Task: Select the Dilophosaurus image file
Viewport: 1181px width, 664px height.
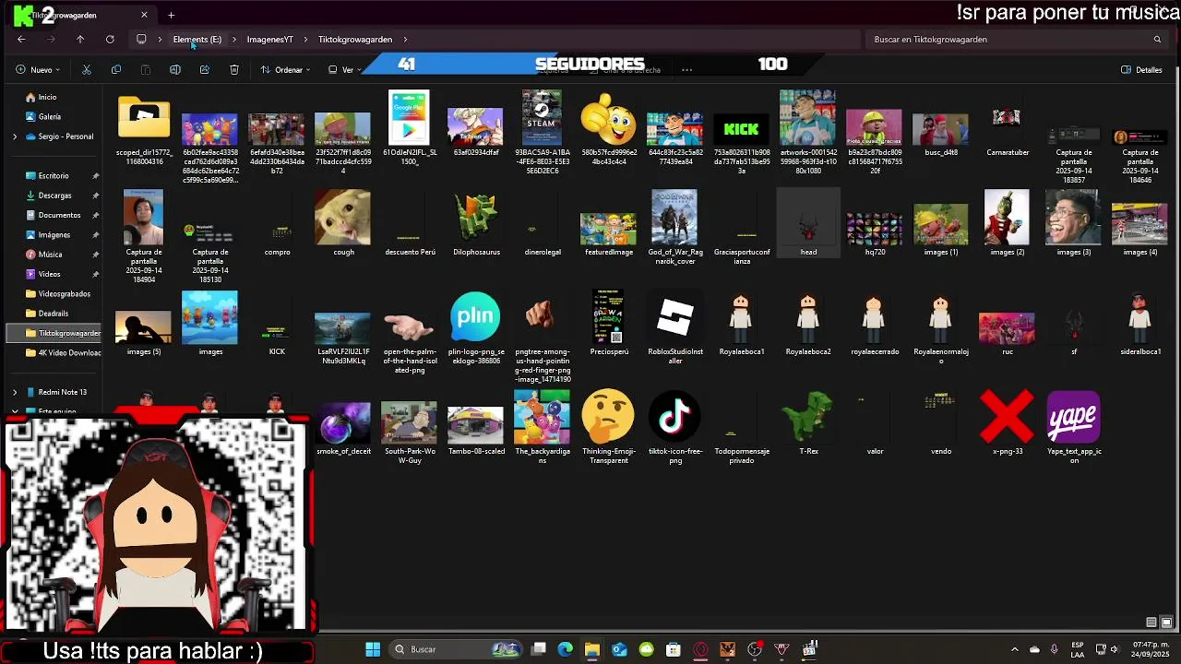Action: pos(476,224)
